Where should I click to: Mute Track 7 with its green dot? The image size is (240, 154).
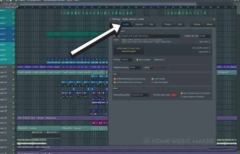13,45
